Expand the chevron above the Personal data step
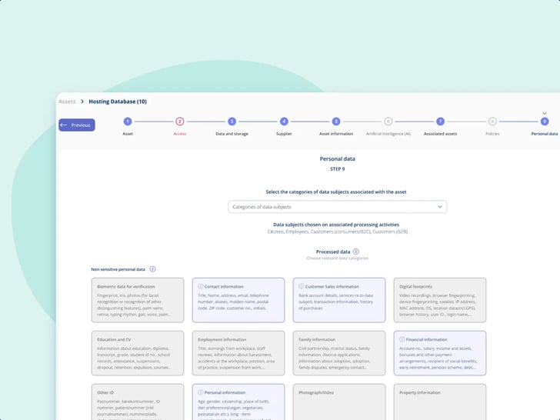The width and height of the screenshot is (560, 420). click(x=545, y=113)
